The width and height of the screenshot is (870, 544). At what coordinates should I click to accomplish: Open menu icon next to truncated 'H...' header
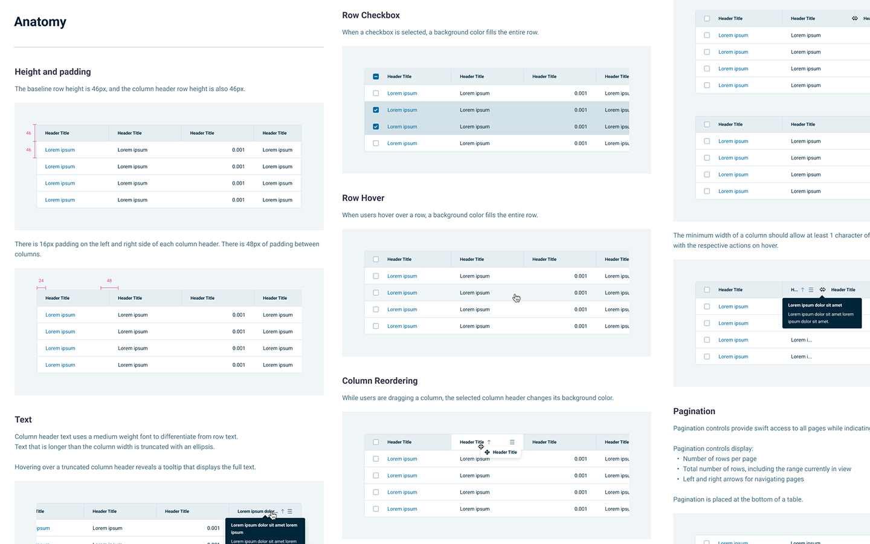[x=811, y=290]
